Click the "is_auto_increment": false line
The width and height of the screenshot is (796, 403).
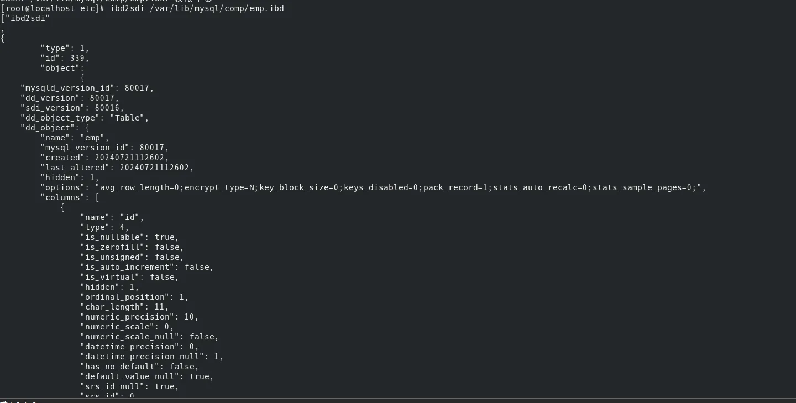(147, 267)
